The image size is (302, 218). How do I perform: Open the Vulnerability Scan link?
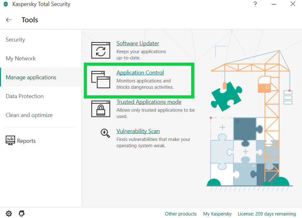(x=138, y=131)
